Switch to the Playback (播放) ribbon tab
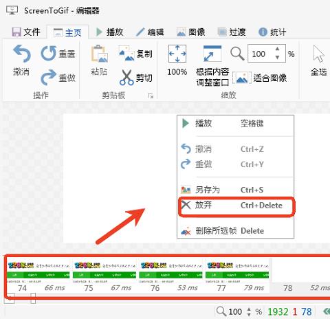Image resolution: width=330 pixels, height=319 pixels. tap(109, 32)
